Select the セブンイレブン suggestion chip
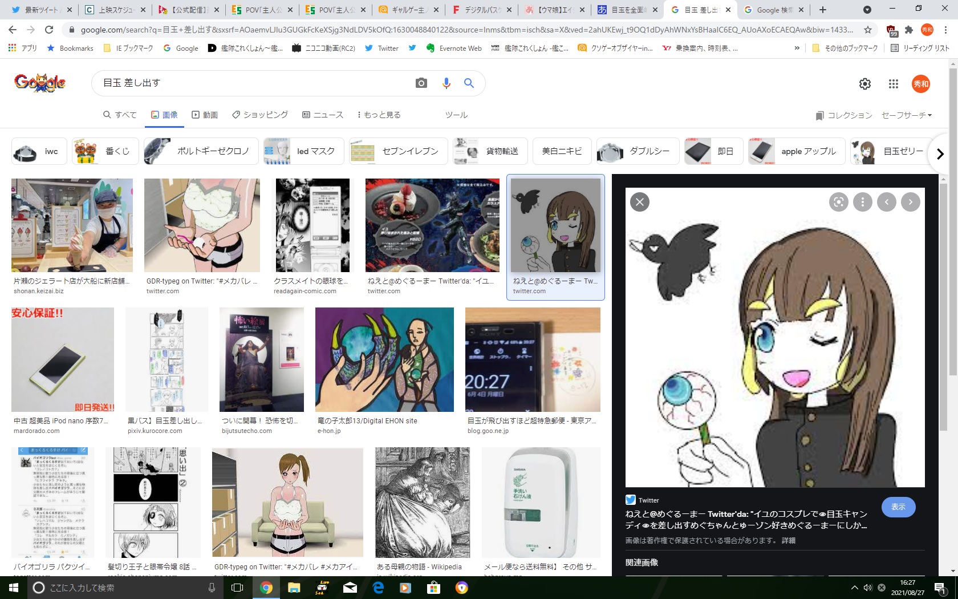This screenshot has width=958, height=599. tap(398, 151)
